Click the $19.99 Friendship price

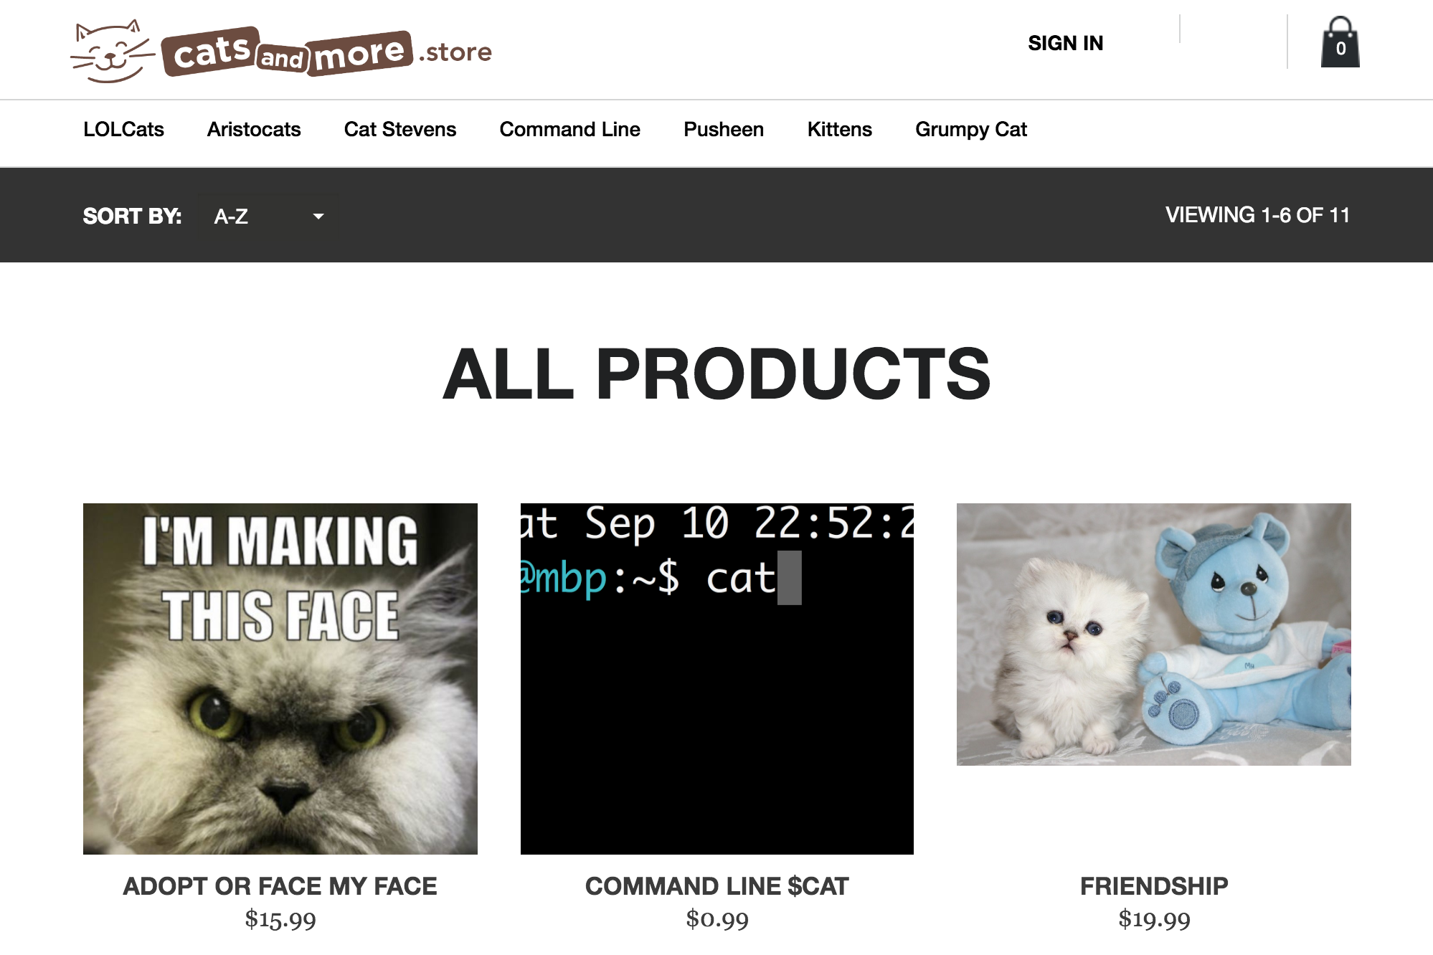point(1154,919)
